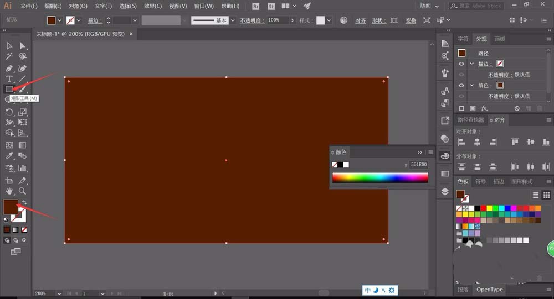
Task: Click the 对齐 link in control bar
Action: (x=361, y=20)
